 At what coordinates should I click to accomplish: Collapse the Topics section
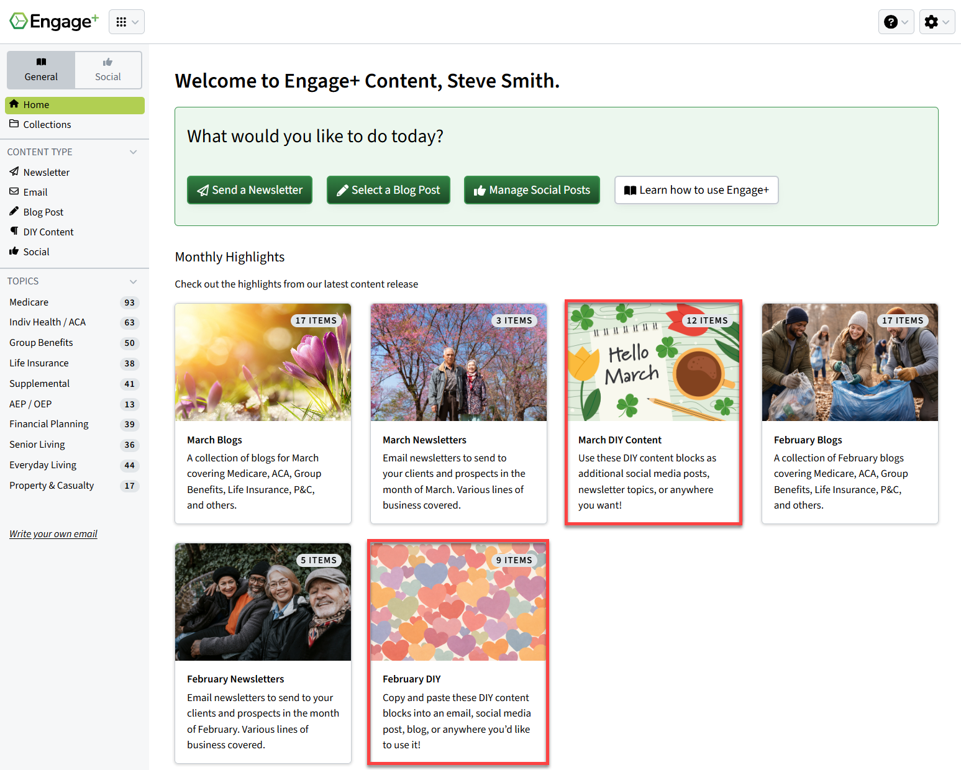[x=133, y=281]
